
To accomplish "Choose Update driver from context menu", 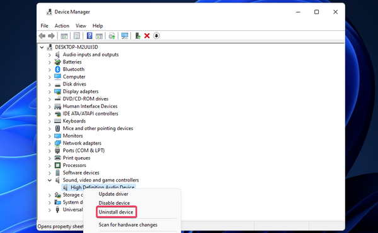I will pyautogui.click(x=113, y=194).
